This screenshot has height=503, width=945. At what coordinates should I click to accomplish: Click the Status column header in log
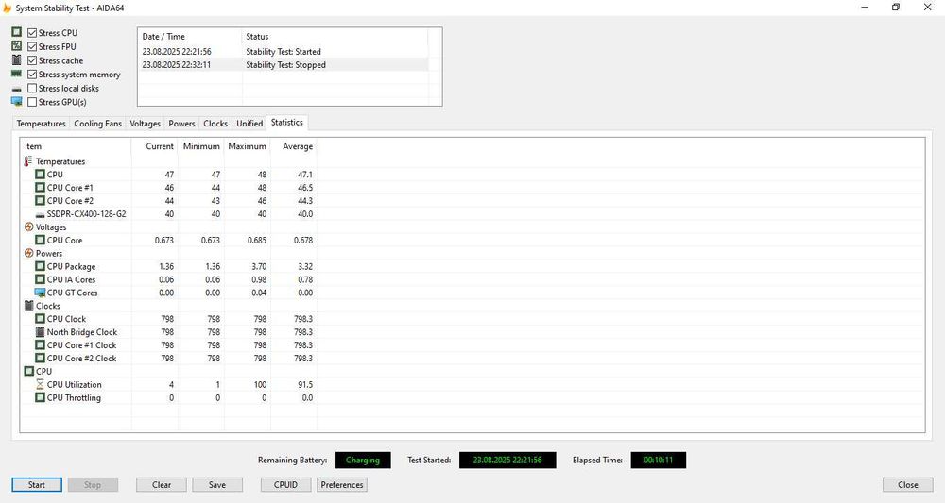tap(335, 36)
